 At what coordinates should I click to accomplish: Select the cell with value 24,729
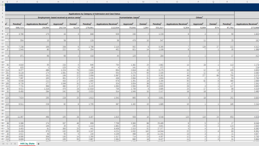[x=58, y=28]
